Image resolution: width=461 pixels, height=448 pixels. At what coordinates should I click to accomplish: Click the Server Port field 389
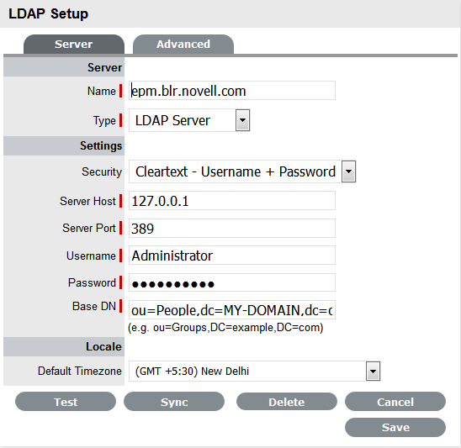pyautogui.click(x=232, y=228)
